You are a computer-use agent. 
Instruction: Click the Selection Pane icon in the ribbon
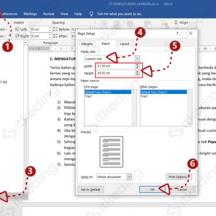[165, 25]
